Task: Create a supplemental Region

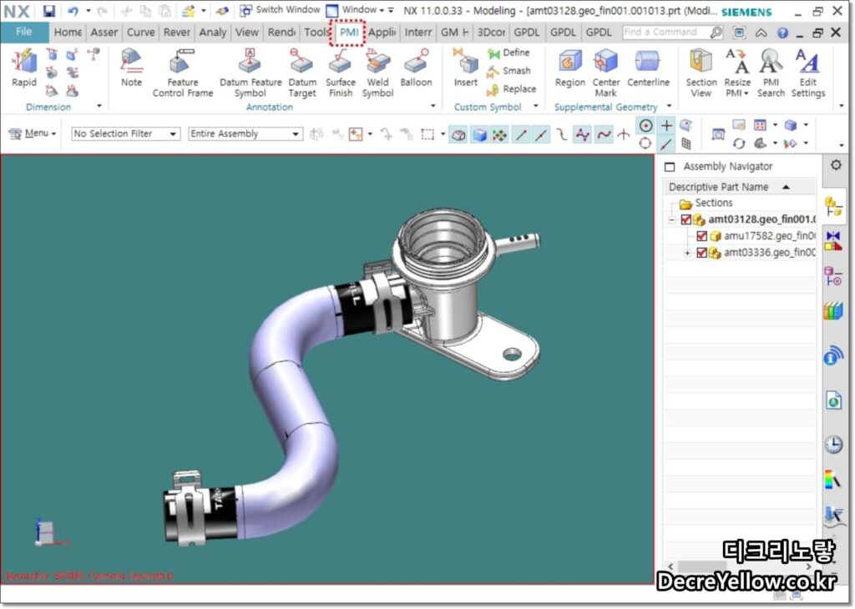Action: 569,68
